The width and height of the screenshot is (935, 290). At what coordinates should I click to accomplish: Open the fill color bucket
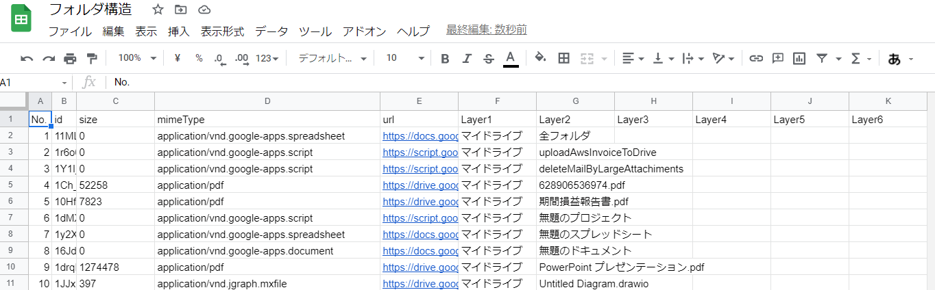click(540, 58)
